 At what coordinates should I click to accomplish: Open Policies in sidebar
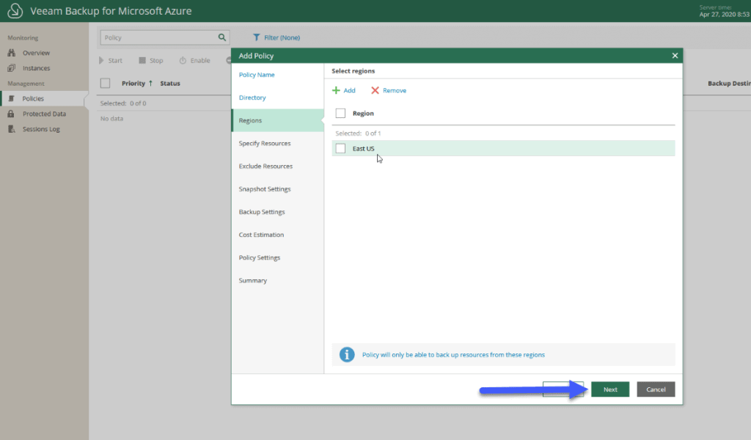click(x=33, y=98)
